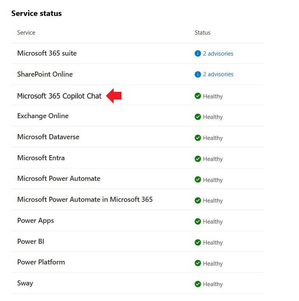Click green check icon in Microsoft Power Automate row
299x301 pixels.
[197, 180]
